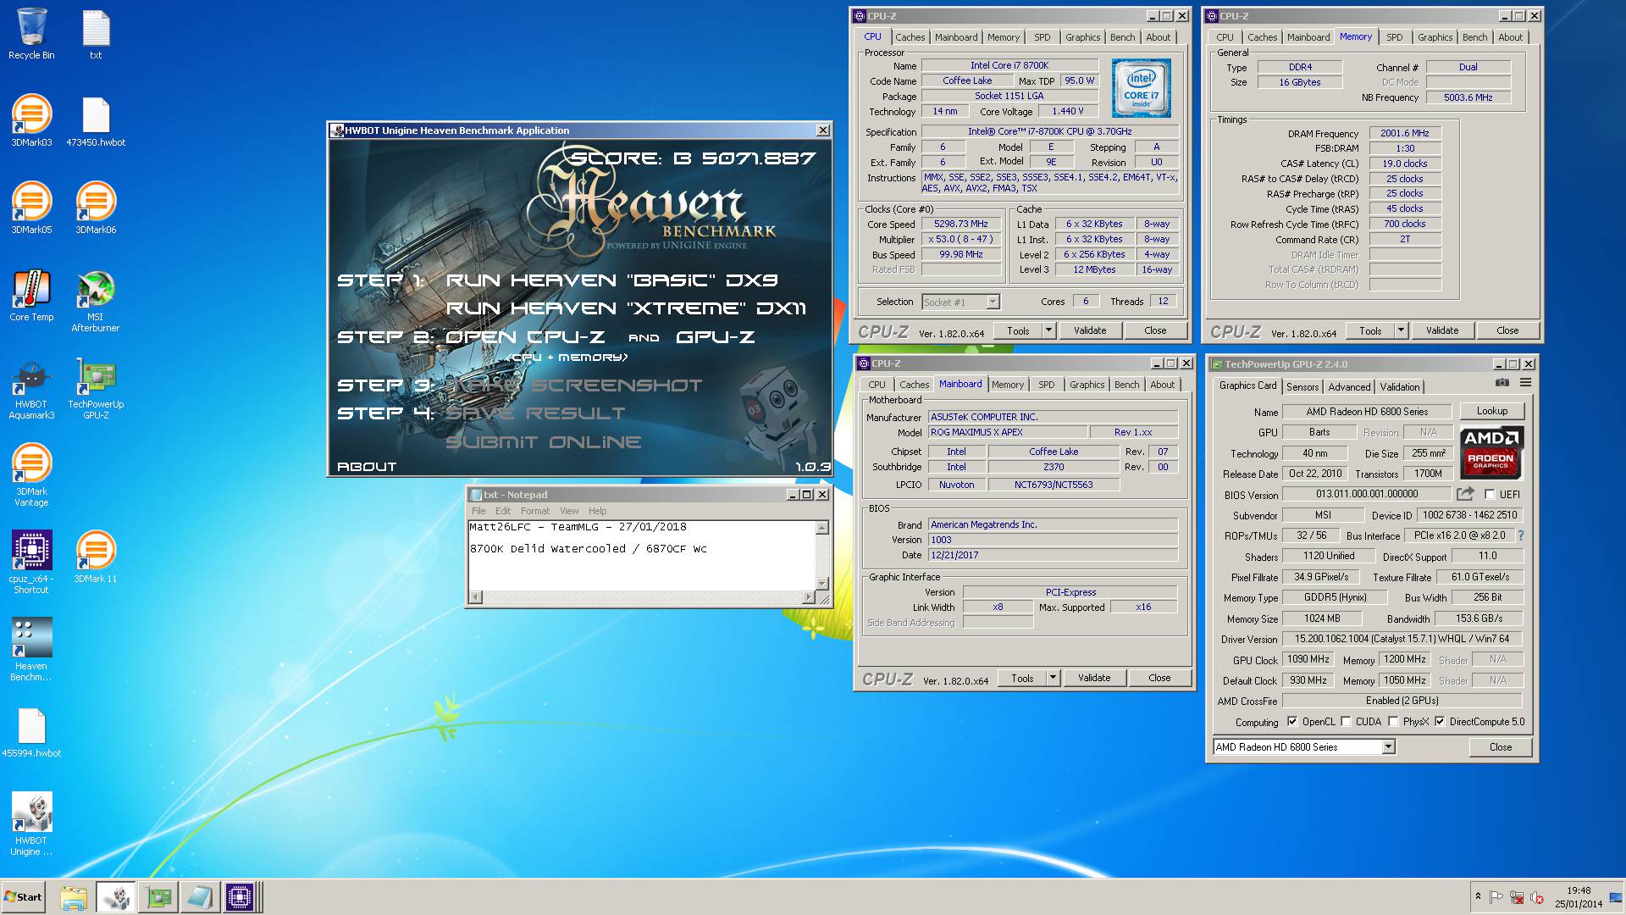Screen dimensions: 1626x915
Task: Expand Tools arrow in CPU-Z Mainboard window
Action: tap(1053, 678)
